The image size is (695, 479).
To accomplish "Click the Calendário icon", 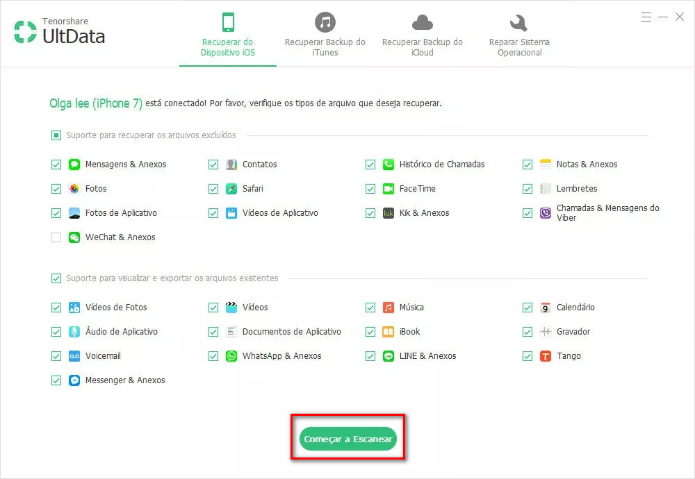I will [x=545, y=308].
